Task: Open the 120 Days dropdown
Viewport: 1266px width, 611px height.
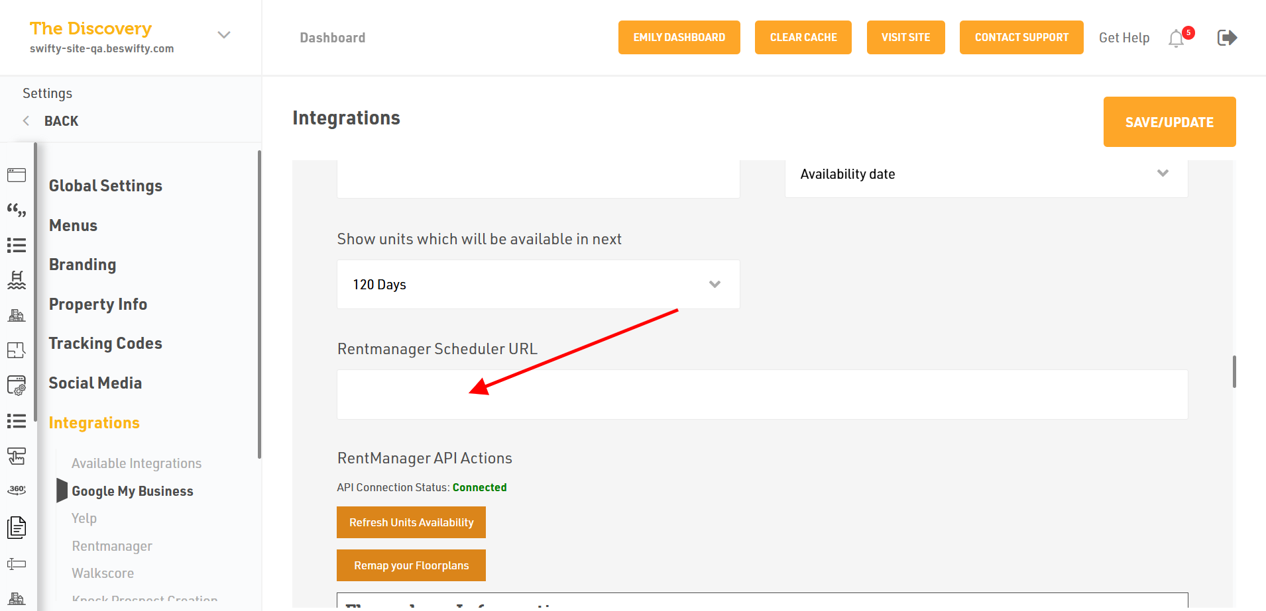Action: pos(538,285)
